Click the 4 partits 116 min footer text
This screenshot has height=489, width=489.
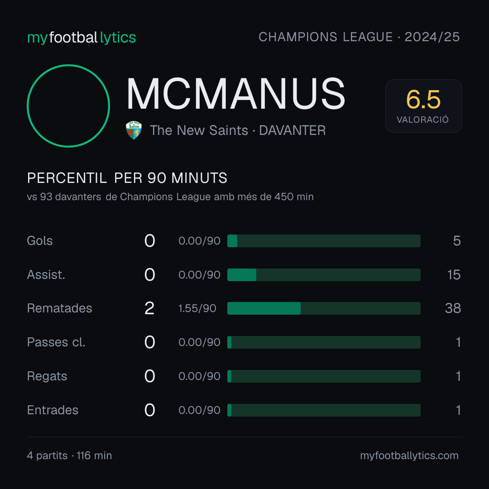click(x=70, y=455)
